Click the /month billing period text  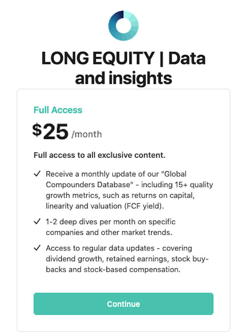point(87,134)
